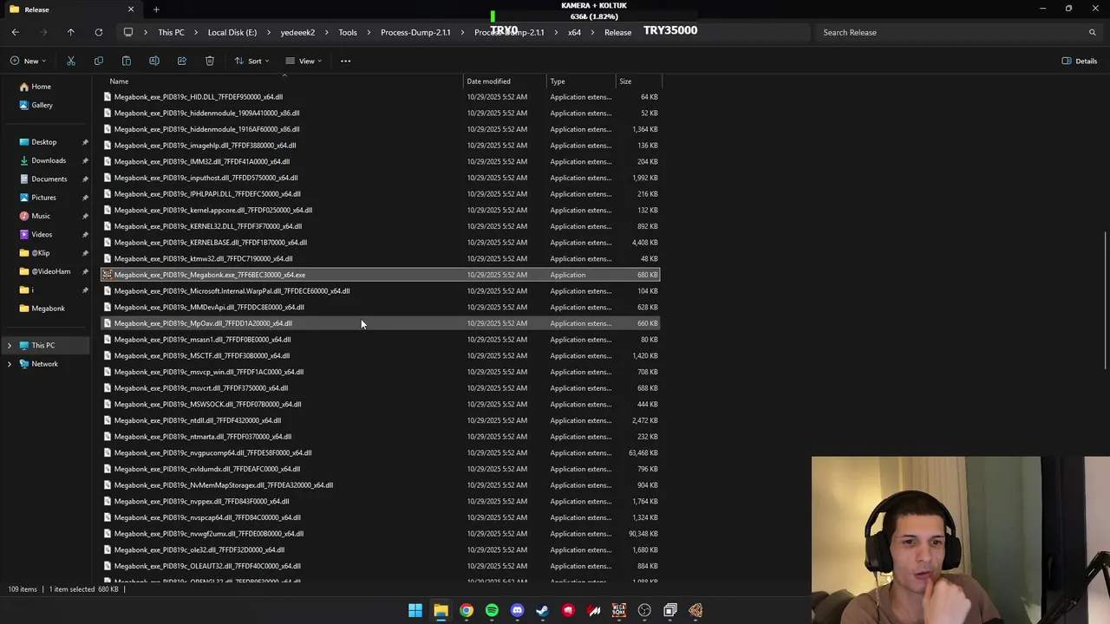Screen dimensions: 1110x624
Task: Sort by Type column header
Action: [581, 81]
